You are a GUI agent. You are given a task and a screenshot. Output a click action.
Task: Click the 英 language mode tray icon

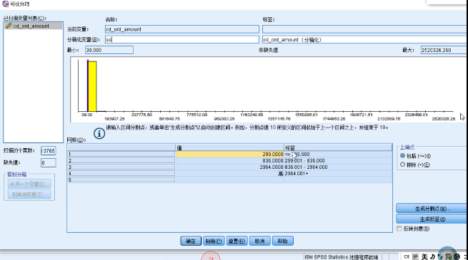pyautogui.click(x=424, y=256)
